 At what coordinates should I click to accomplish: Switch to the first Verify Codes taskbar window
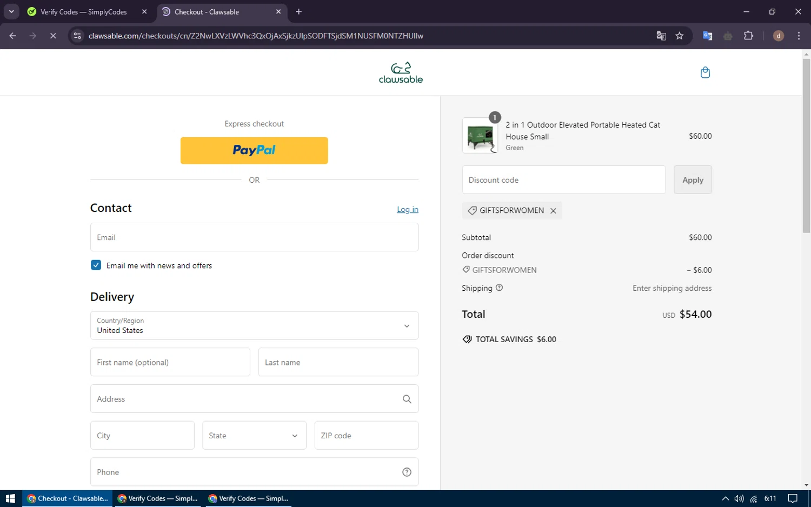pyautogui.click(x=158, y=498)
